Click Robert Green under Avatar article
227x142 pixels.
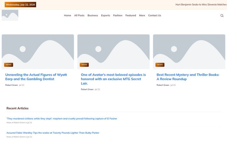pyautogui.click(x=87, y=89)
